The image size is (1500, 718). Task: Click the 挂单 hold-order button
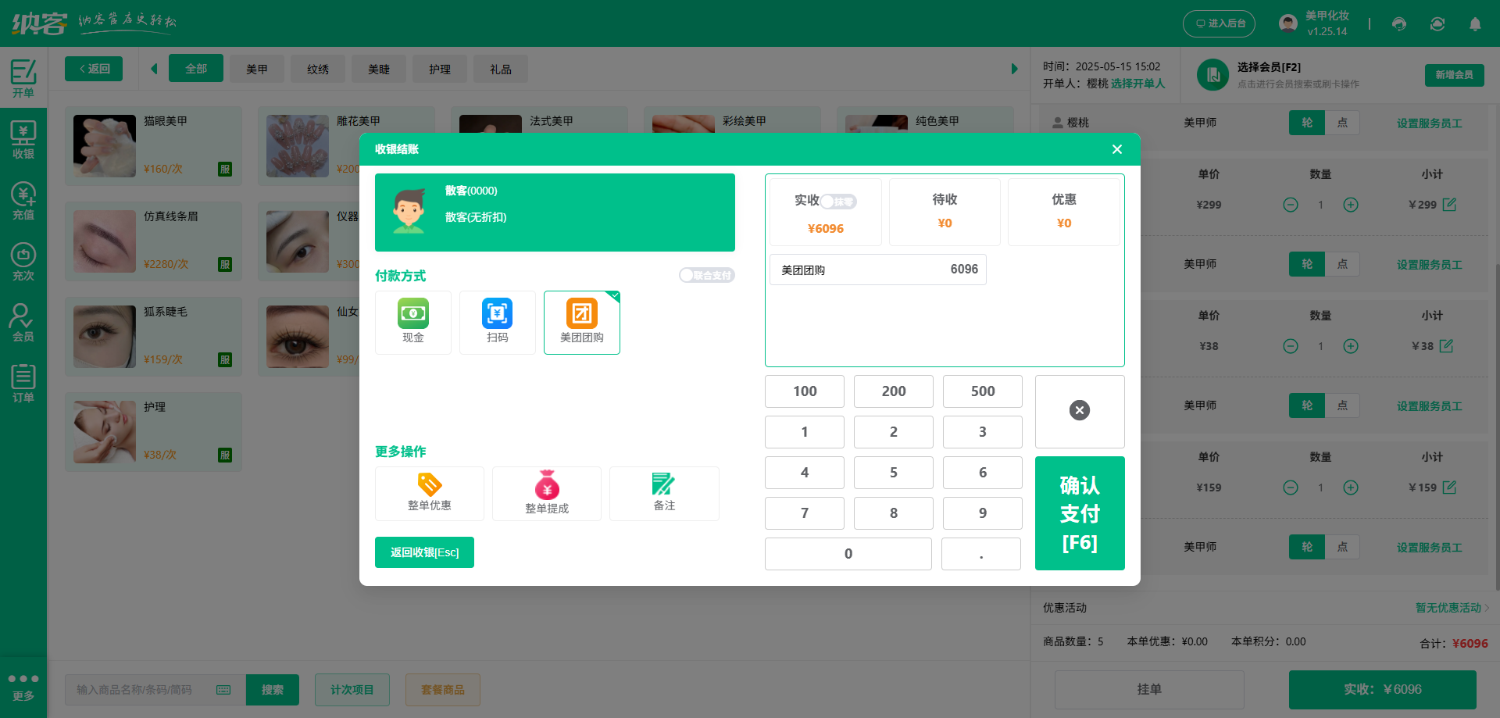click(1149, 689)
